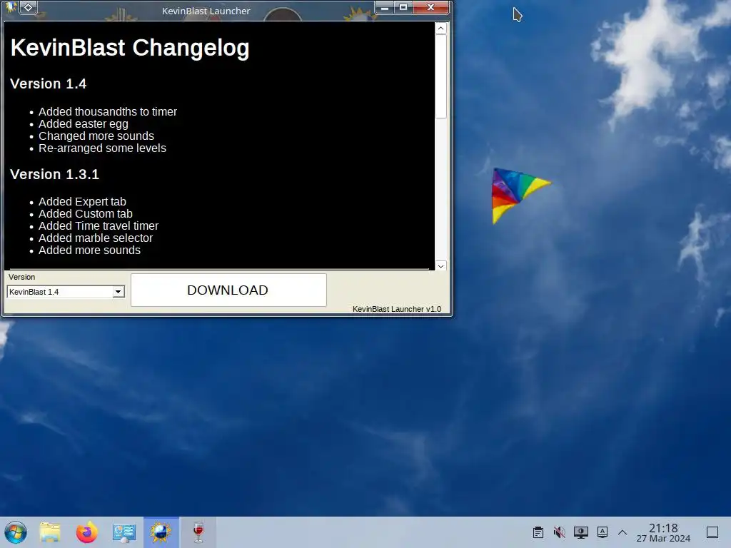Click the Wine glass taskbar icon
Viewport: 731px width, 548px height.
click(x=198, y=532)
